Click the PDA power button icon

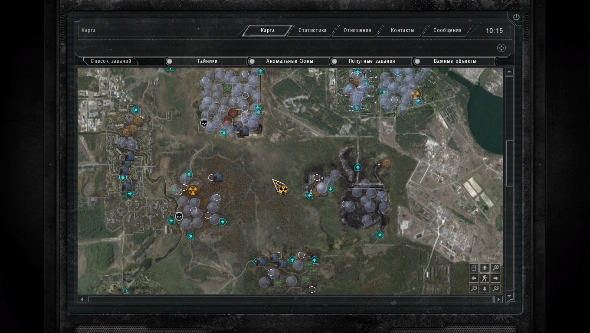coord(516,17)
